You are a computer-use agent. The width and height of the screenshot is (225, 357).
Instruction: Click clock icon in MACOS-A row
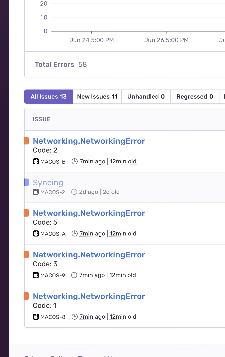point(75,233)
